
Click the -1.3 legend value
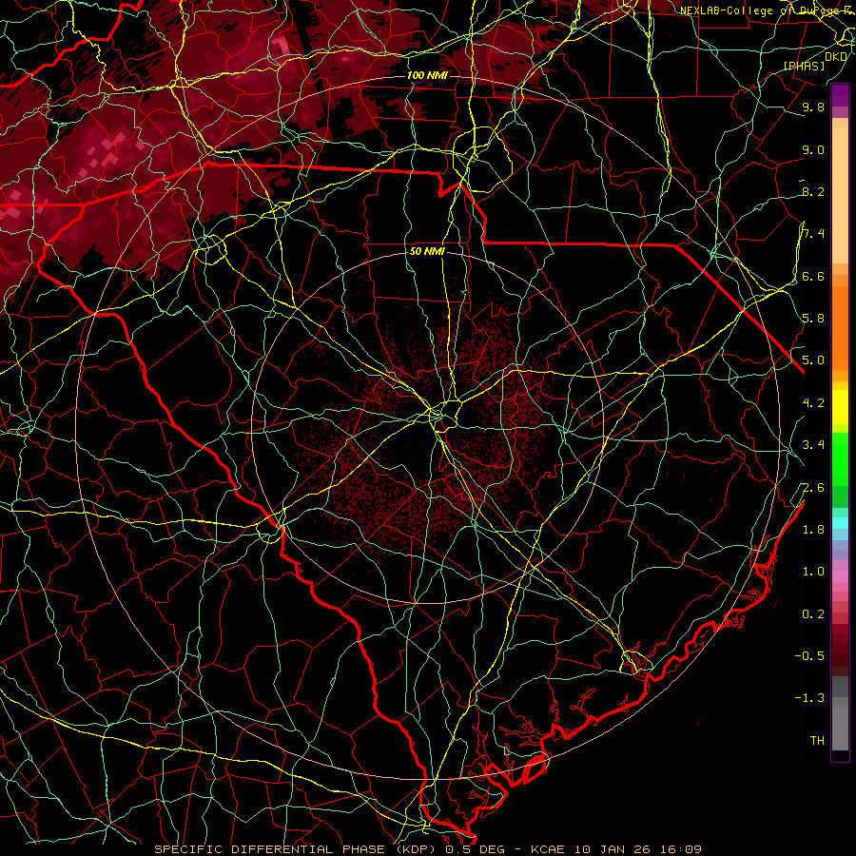809,698
